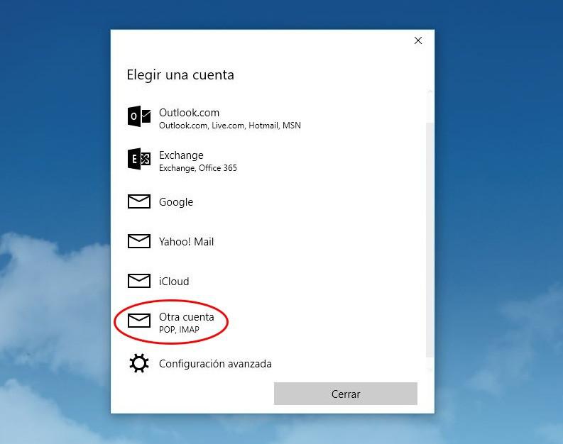Screen dimensions: 563x444
Task: Close the dialog with the X button
Action: pos(418,40)
